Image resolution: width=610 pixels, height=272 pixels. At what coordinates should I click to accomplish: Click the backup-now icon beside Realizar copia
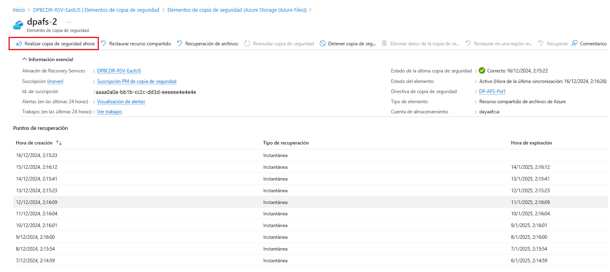pos(18,44)
